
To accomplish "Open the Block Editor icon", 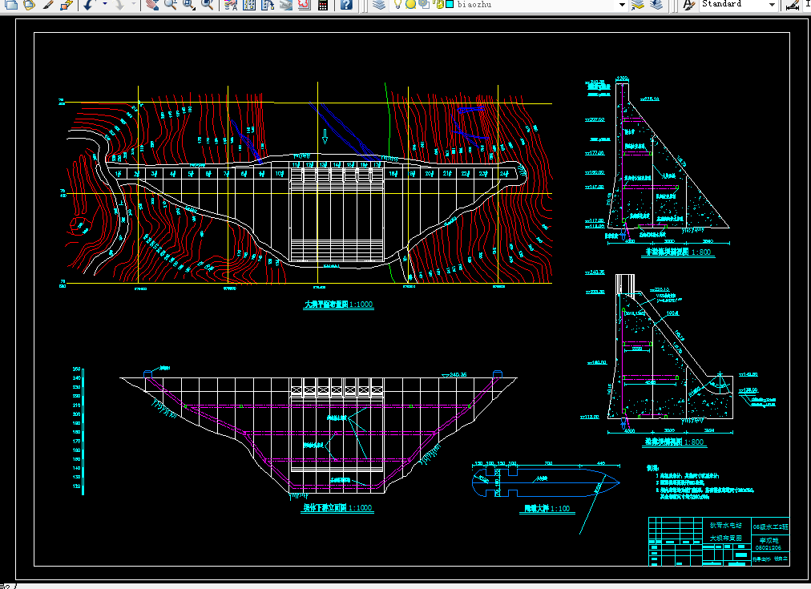I will (67, 5).
